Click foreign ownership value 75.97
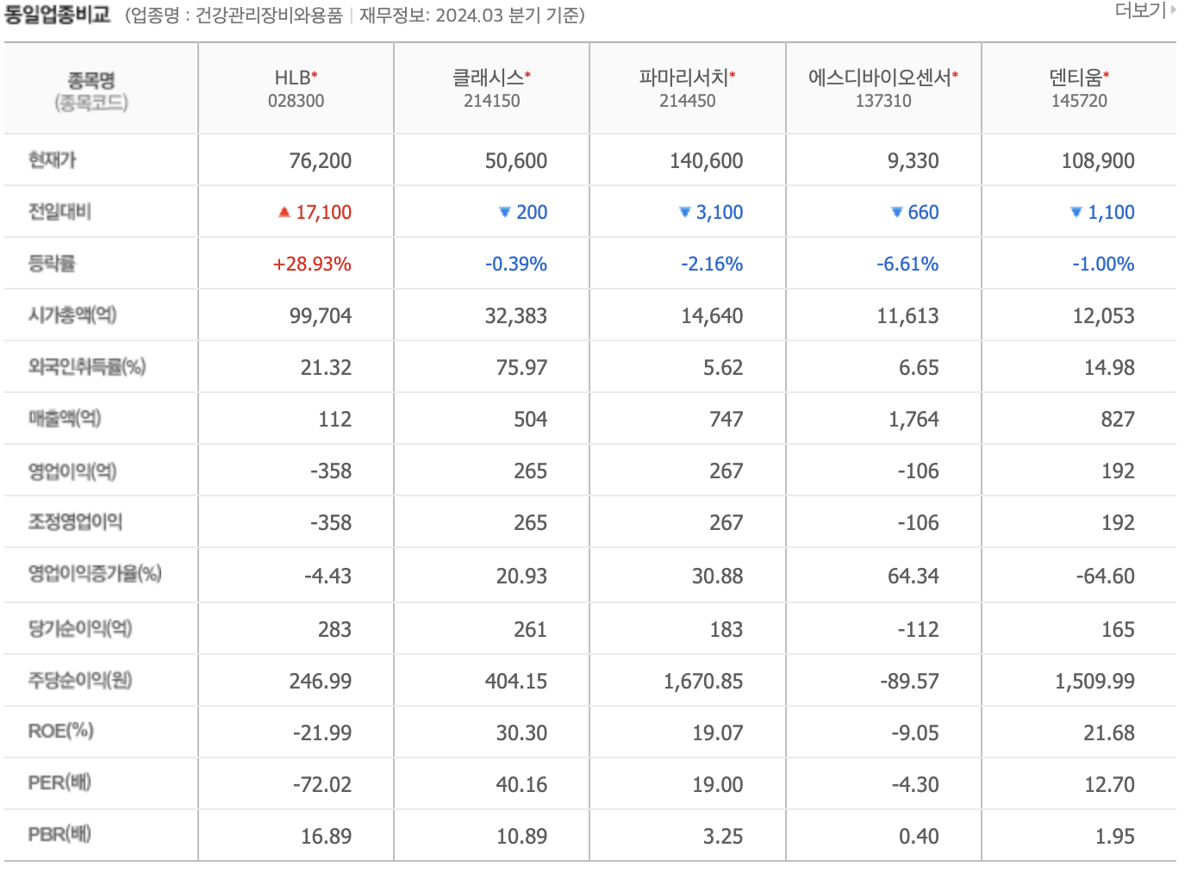 point(521,368)
